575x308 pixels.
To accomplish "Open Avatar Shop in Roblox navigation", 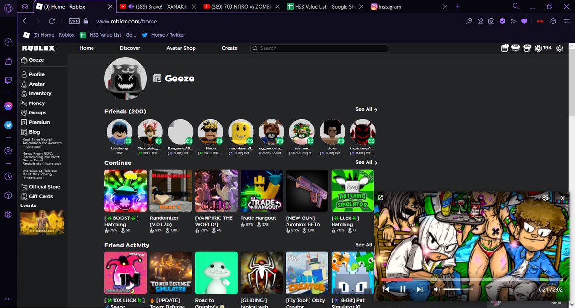I will click(x=181, y=48).
